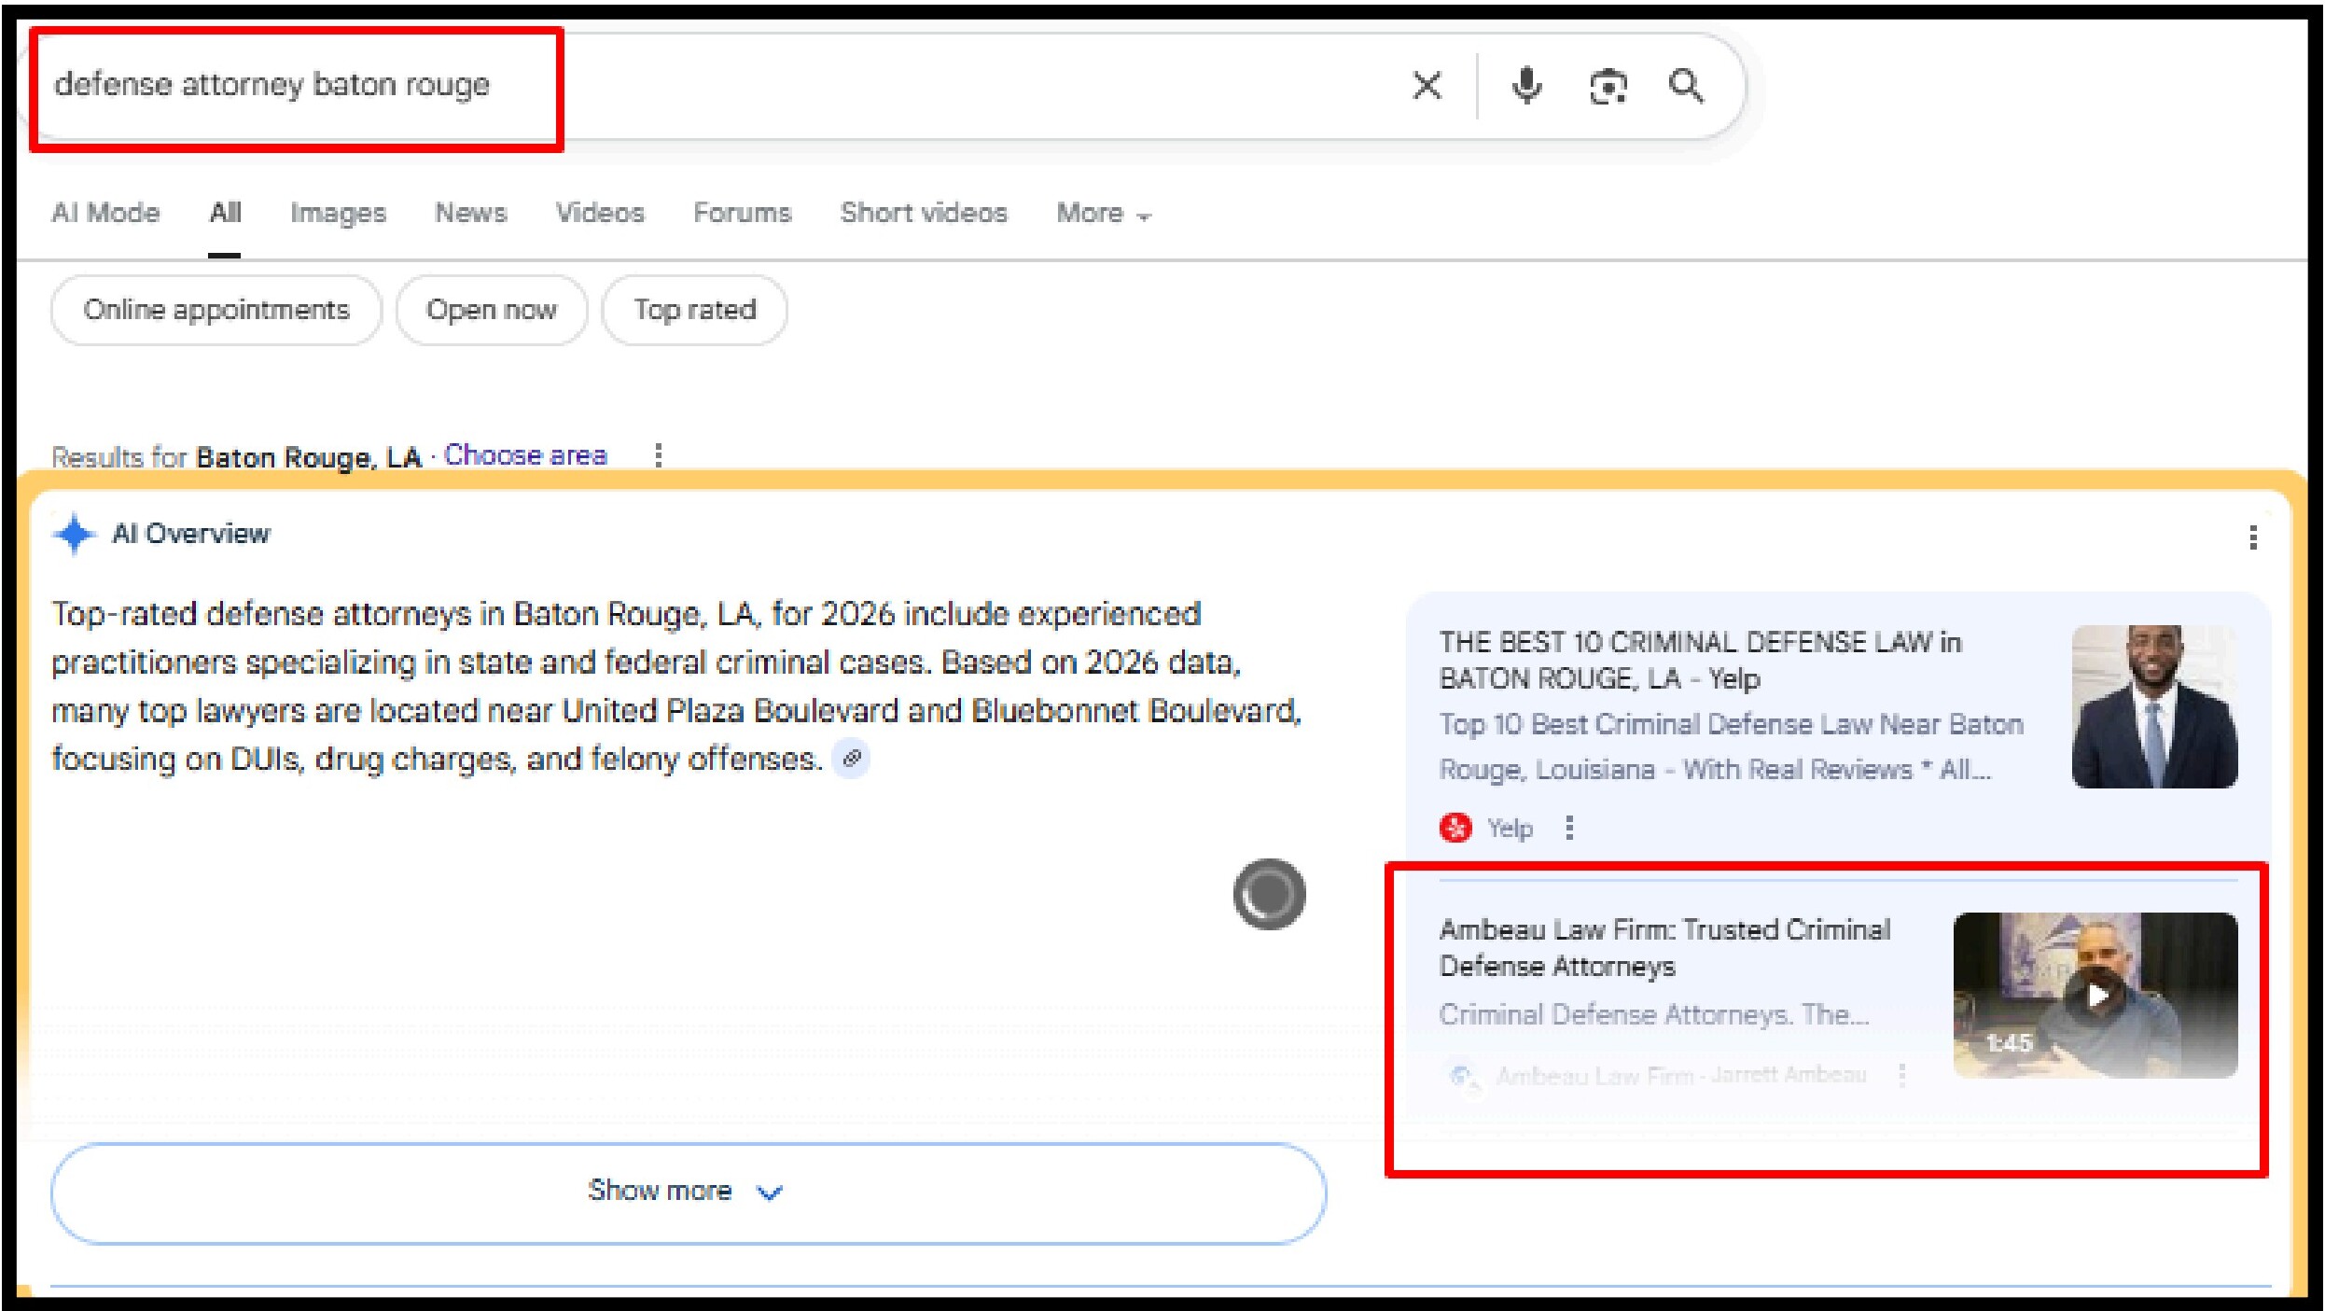Click the Baton Rouge, LA location text
Viewport: 2325px width, 1311px height.
tap(309, 457)
